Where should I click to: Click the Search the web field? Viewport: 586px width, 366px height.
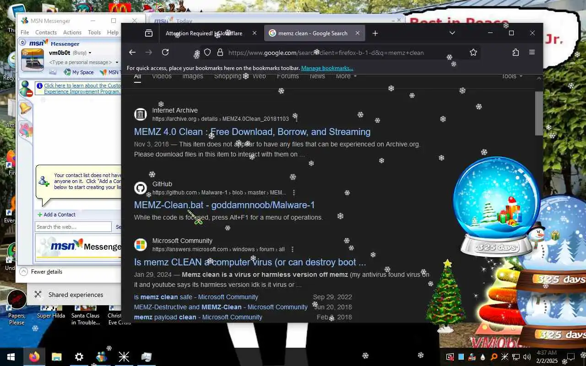pyautogui.click(x=73, y=227)
